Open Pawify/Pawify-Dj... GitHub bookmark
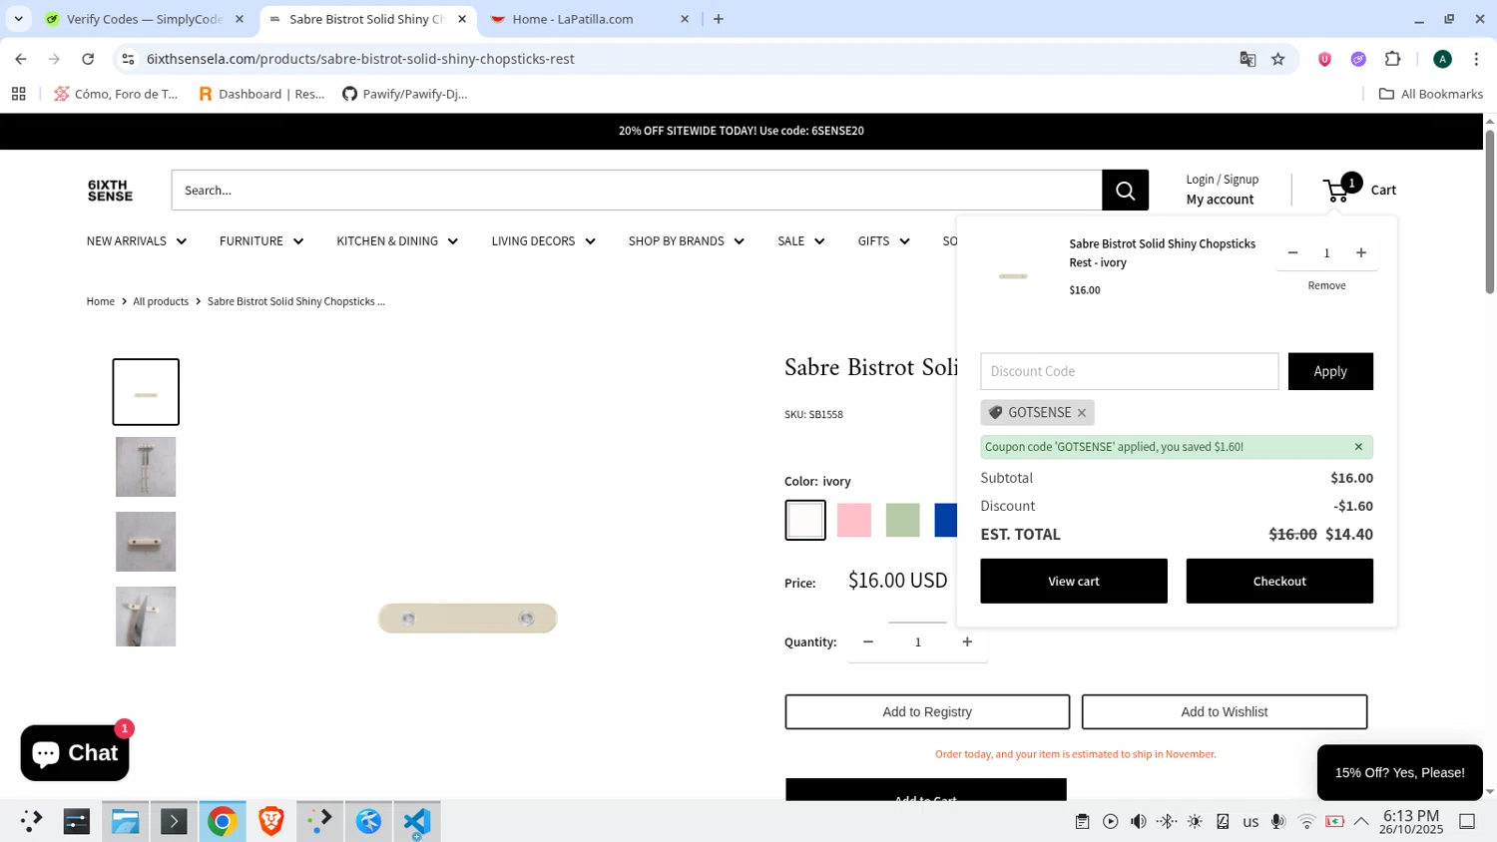This screenshot has height=842, width=1497. 404,94
